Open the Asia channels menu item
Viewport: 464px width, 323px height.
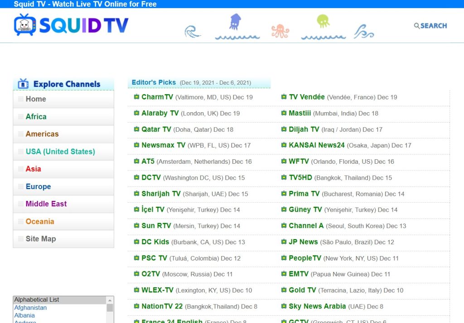coord(63,169)
